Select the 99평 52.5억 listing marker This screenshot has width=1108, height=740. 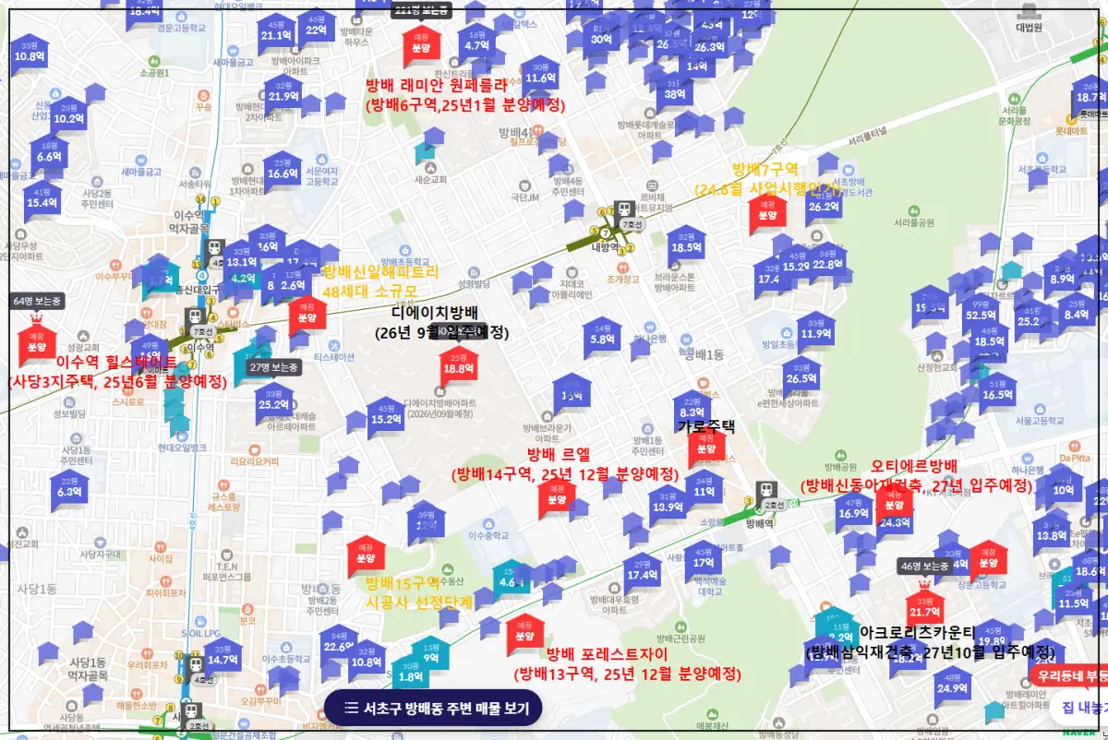(x=981, y=314)
